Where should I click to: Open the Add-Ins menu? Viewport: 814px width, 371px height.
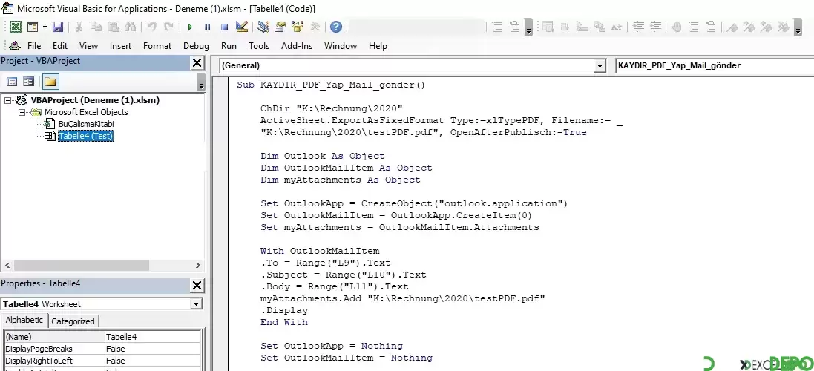(x=296, y=46)
